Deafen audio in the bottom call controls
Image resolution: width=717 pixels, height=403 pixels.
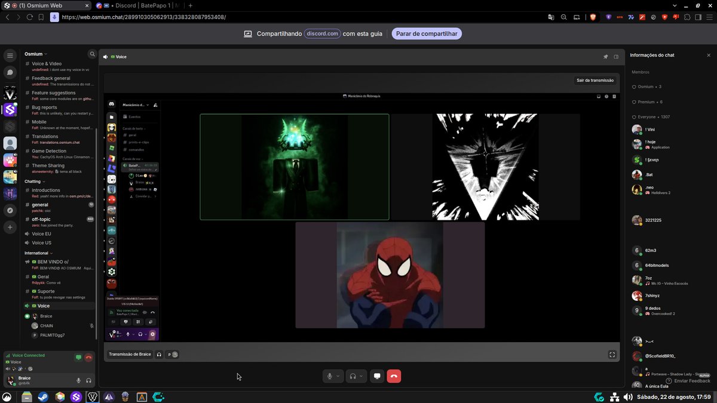(x=353, y=376)
